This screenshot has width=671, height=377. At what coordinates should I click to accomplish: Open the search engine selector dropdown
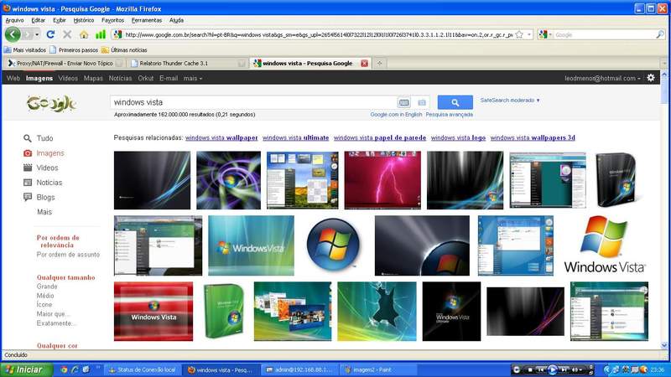point(545,34)
